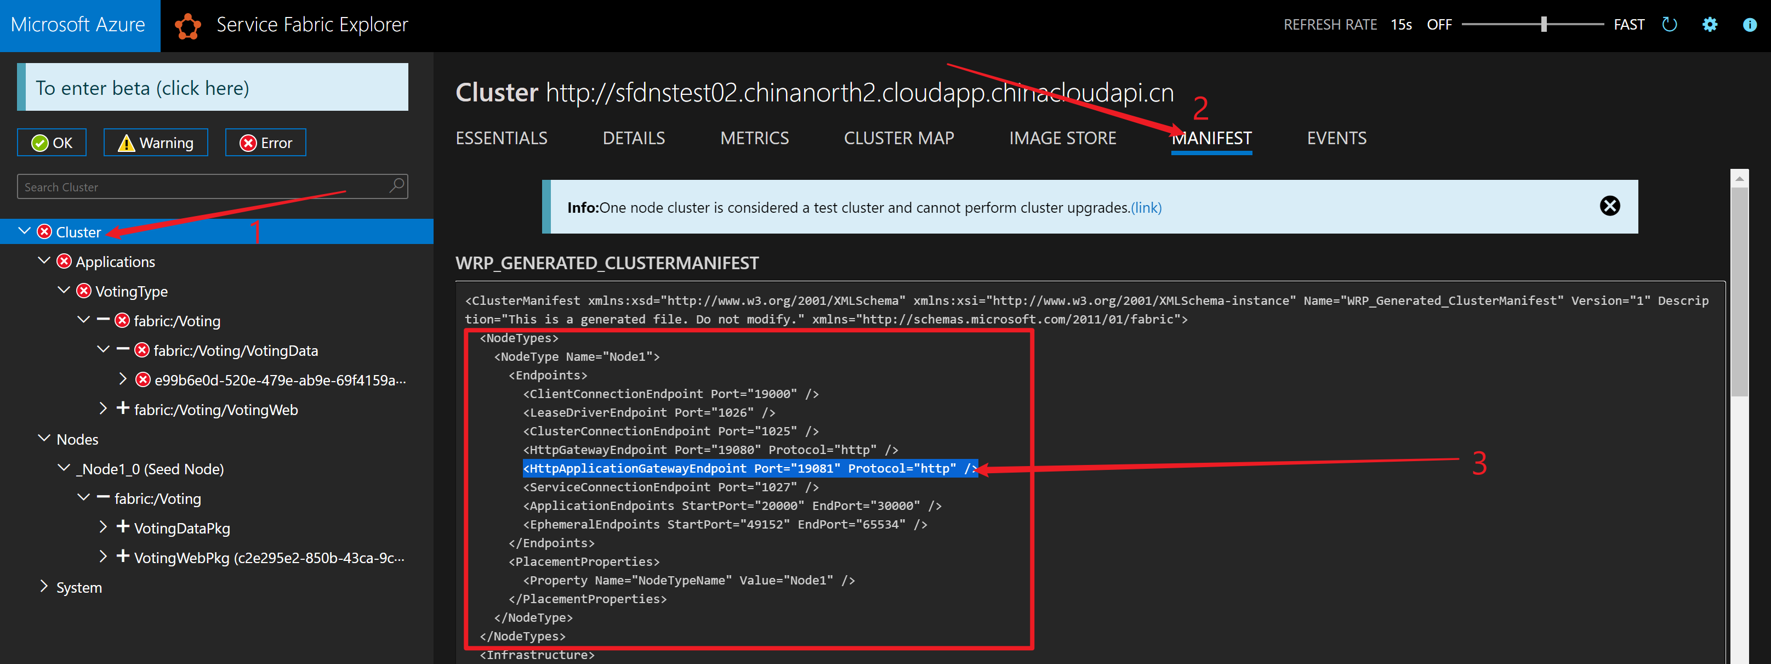Viewport: 1771px width, 664px height.
Task: Click error icon next to Applications node
Action: click(x=64, y=261)
